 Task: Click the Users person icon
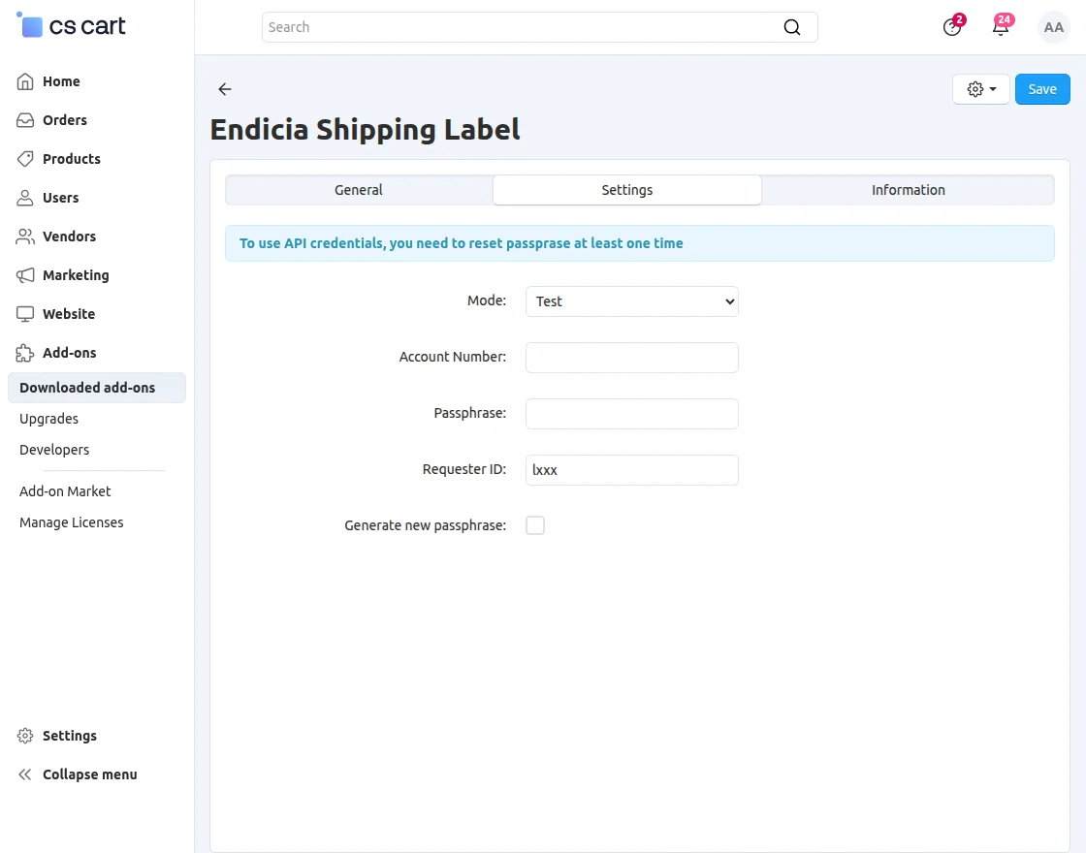point(25,198)
